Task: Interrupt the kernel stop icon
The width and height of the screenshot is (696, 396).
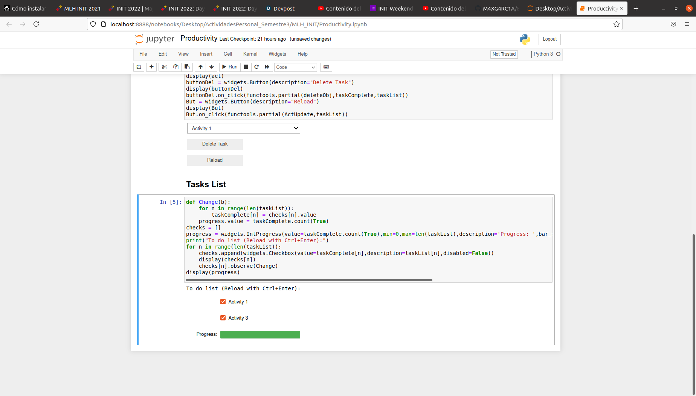Action: click(246, 67)
